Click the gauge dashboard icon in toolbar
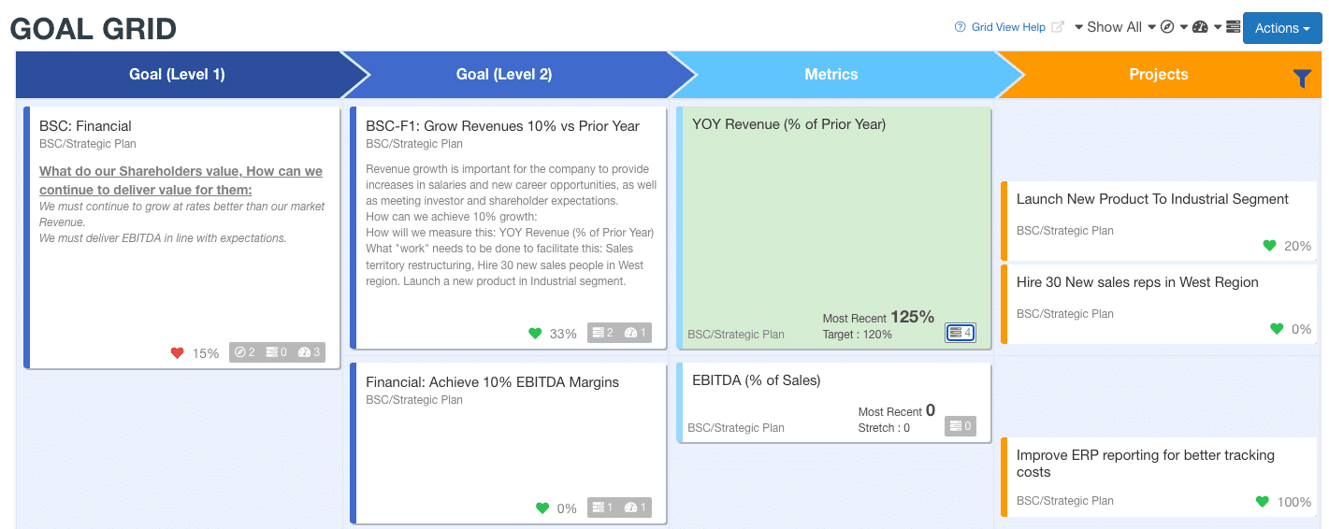 pos(1201,27)
